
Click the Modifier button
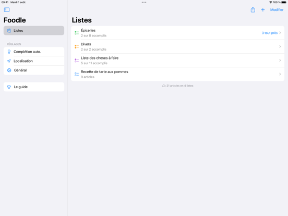[x=277, y=10]
